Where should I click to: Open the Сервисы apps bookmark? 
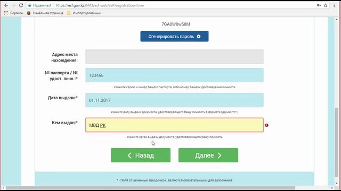13,13
